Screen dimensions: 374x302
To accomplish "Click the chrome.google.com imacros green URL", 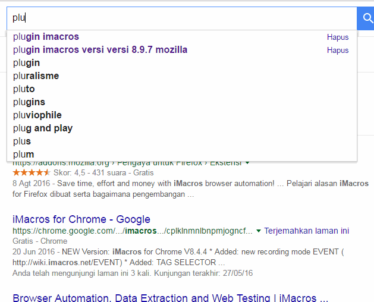I will pyautogui.click(x=133, y=231).
